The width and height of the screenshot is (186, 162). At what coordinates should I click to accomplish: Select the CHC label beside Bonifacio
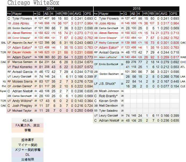183,62
